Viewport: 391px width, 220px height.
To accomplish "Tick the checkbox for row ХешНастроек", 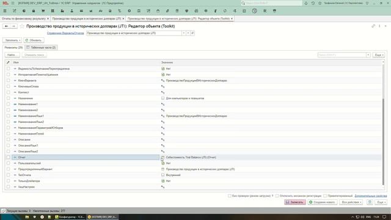I will tap(8, 187).
